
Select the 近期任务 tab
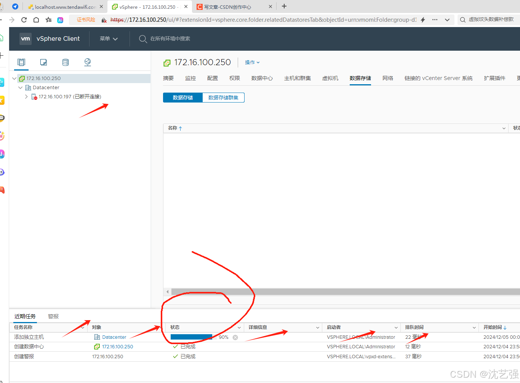pyautogui.click(x=25, y=316)
